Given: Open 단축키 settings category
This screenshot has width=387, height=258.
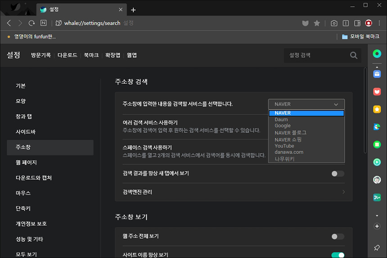Looking at the screenshot, I should (x=50, y=208).
